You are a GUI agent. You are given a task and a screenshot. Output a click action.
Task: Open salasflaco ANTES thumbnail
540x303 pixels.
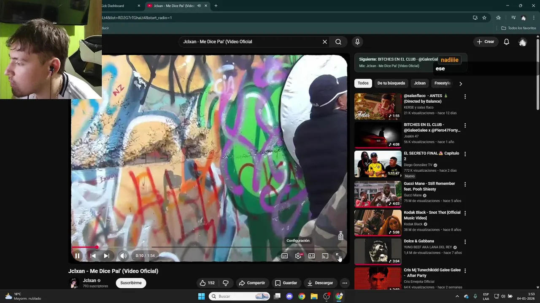point(378,106)
